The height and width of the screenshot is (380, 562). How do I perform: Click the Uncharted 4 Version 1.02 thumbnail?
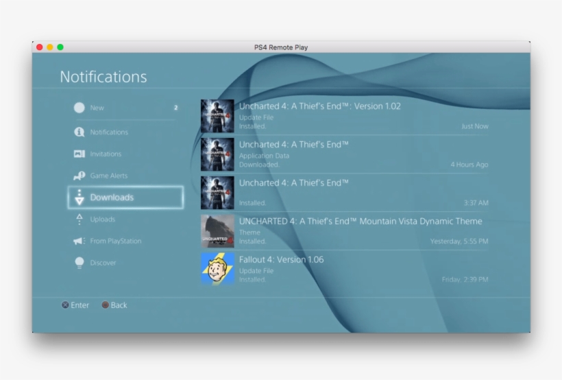tap(217, 116)
